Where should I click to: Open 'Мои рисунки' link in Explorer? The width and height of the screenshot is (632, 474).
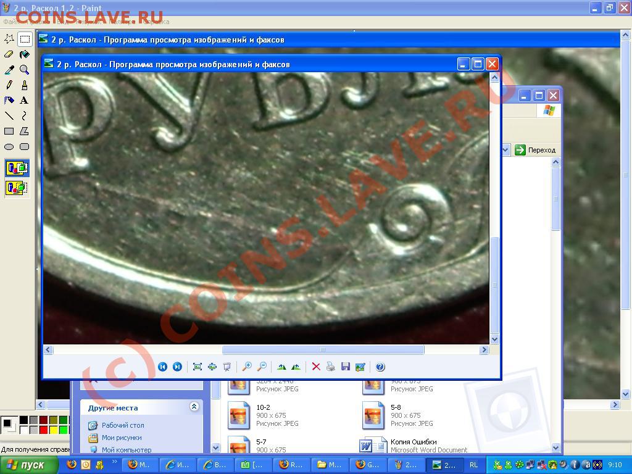point(122,438)
